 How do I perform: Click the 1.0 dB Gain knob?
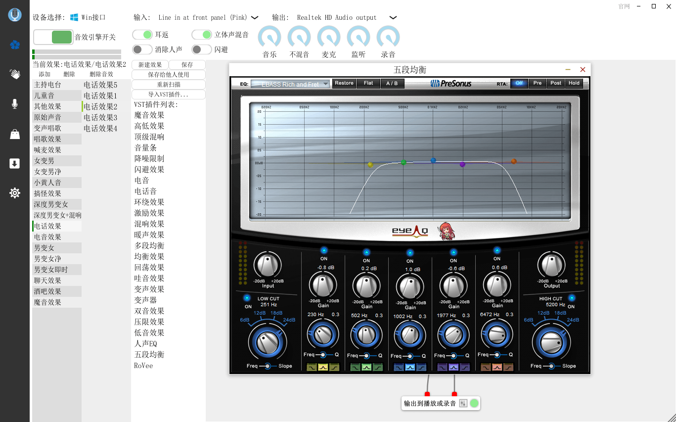pyautogui.click(x=410, y=287)
